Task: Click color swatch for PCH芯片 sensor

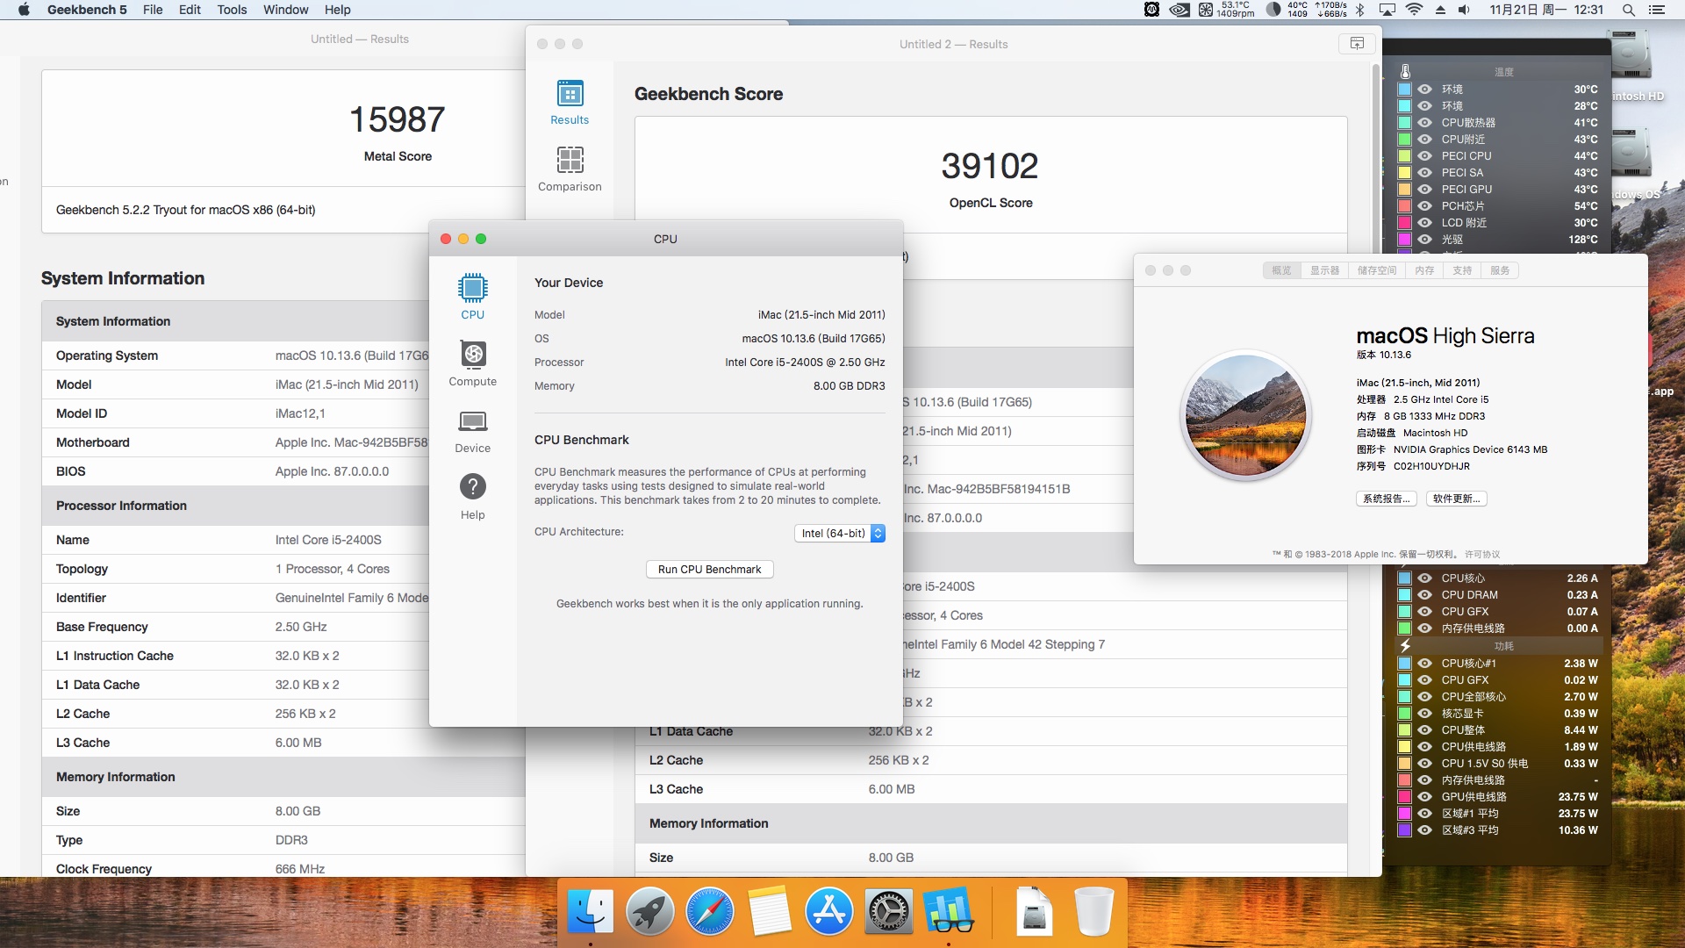Action: (1404, 206)
